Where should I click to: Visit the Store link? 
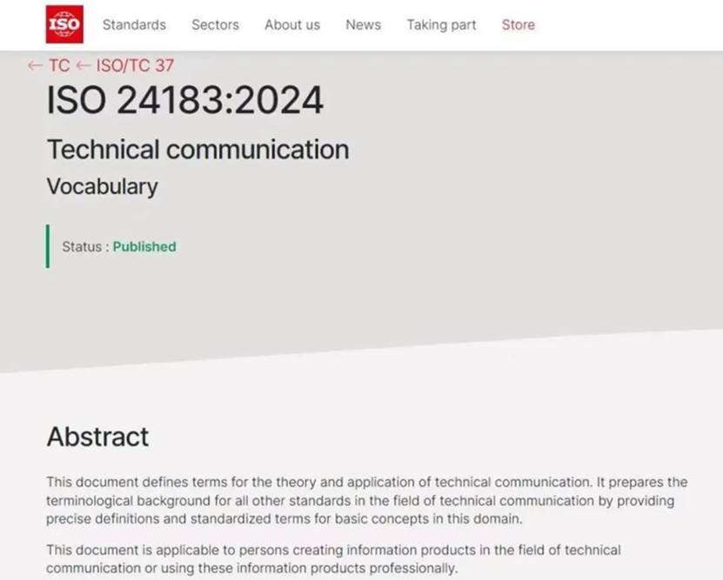(519, 25)
